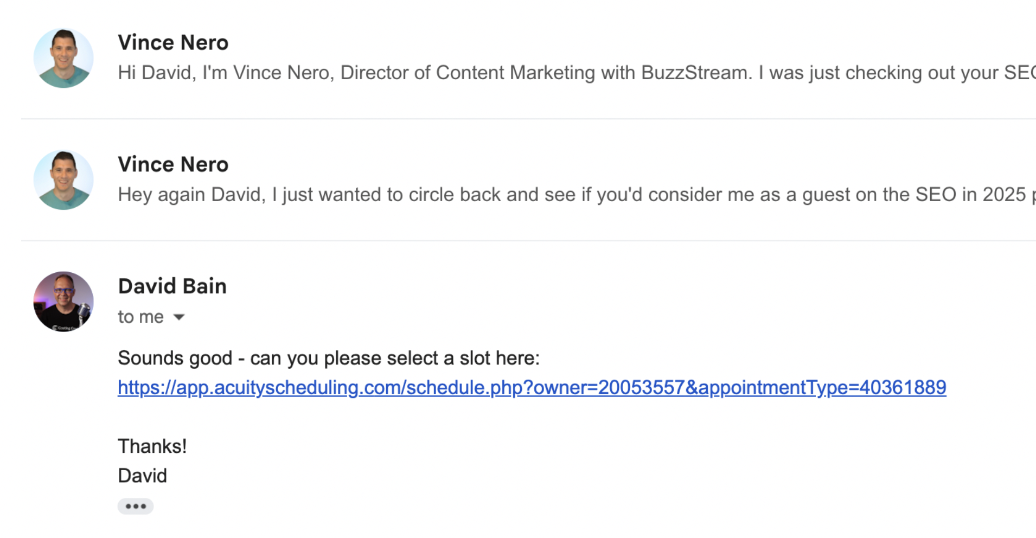1036x538 pixels.
Task: Open Vince Nero's profile avatar in first message
Action: coord(63,57)
